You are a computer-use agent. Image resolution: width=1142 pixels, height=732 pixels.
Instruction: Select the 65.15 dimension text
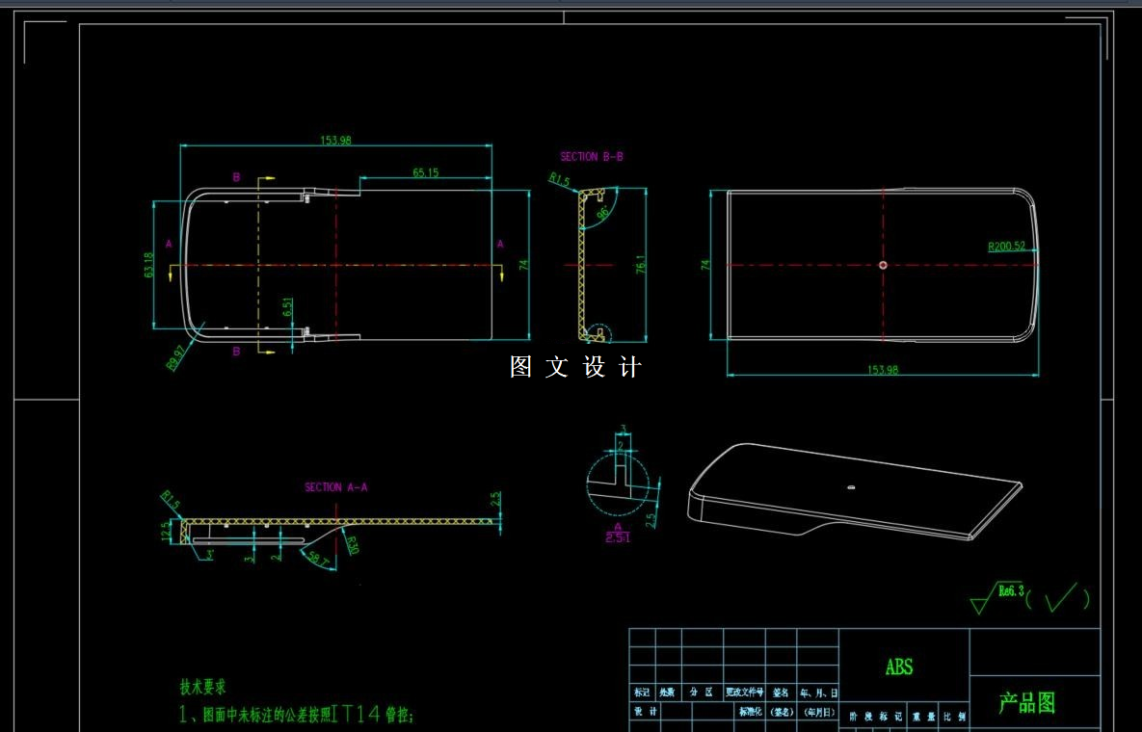(425, 172)
